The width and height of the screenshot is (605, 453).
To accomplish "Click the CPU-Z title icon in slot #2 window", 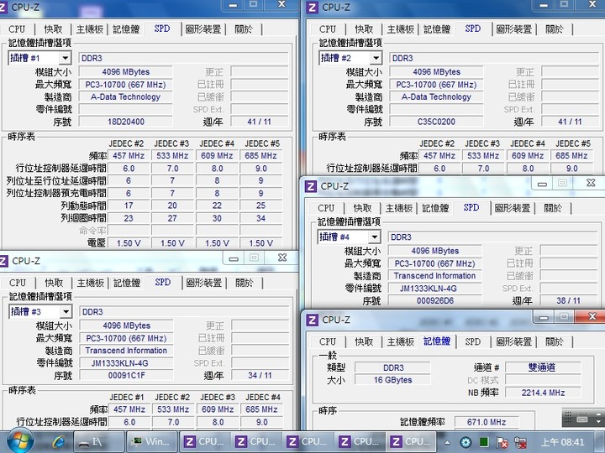I will click(x=312, y=8).
